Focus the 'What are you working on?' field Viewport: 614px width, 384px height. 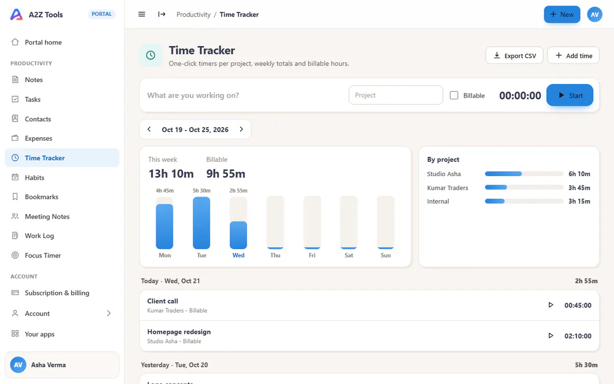pos(245,95)
